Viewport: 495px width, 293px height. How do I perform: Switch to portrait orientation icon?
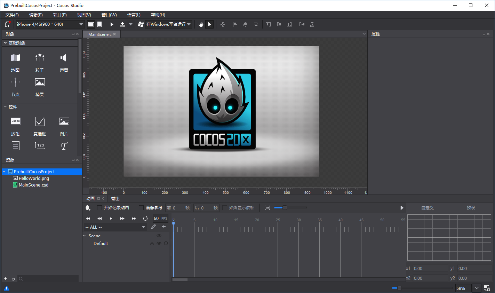click(99, 24)
